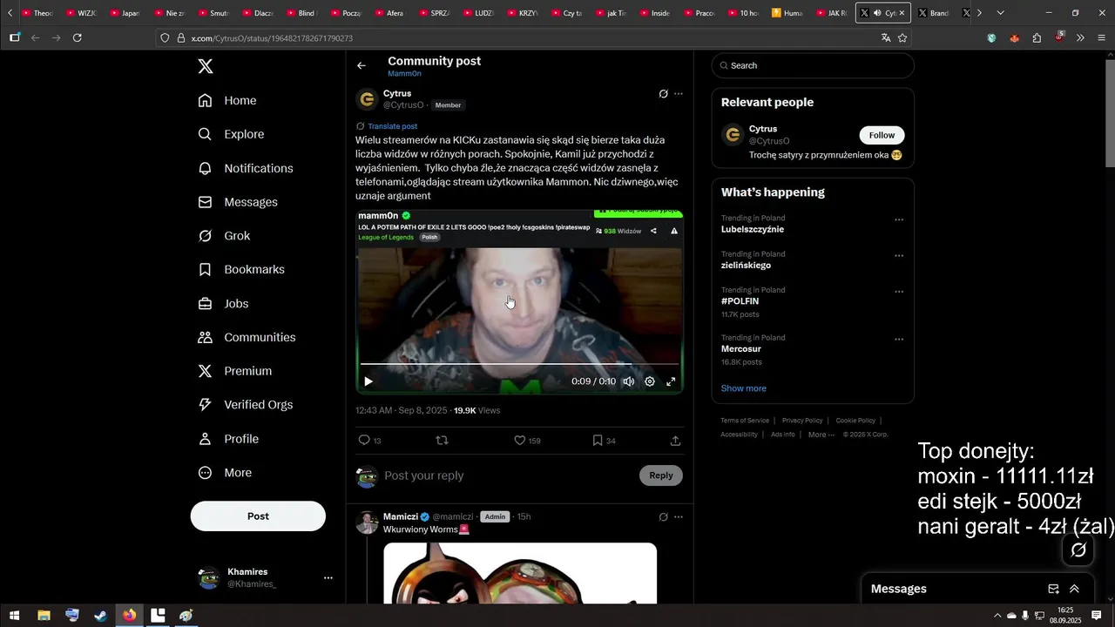Open Privacy Policy link
The image size is (1115, 627).
pos(802,421)
